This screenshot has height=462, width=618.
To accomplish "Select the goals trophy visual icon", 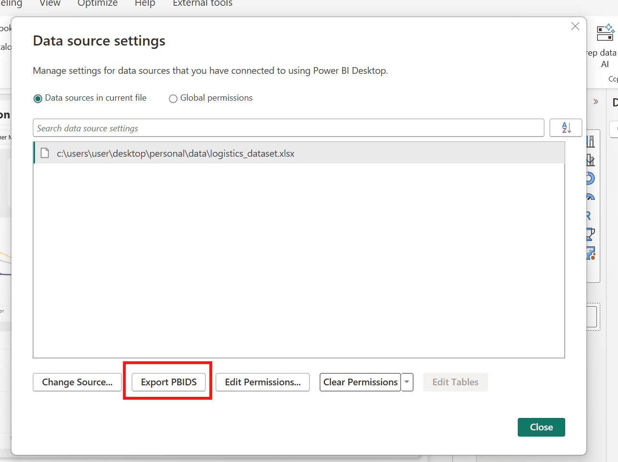I will tap(591, 234).
